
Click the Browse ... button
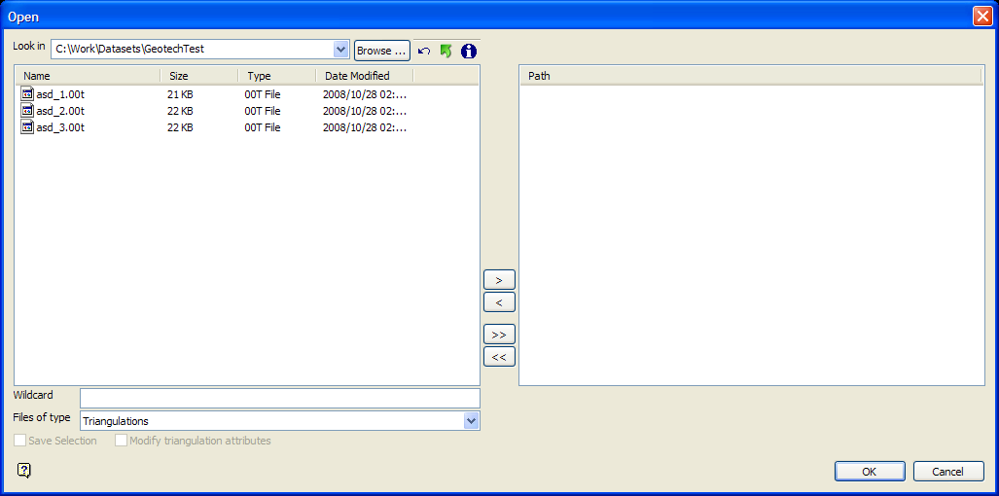coord(382,51)
